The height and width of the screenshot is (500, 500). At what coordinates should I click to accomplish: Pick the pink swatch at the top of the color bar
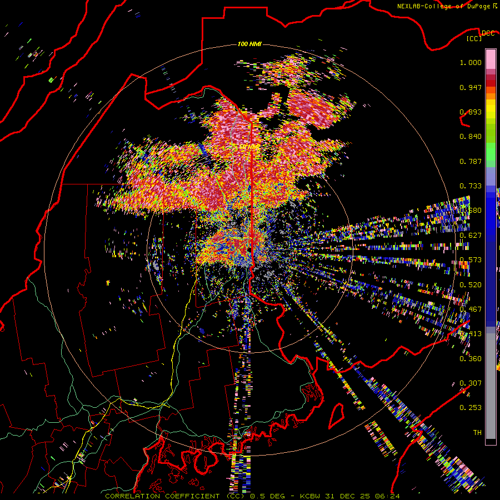click(x=491, y=59)
